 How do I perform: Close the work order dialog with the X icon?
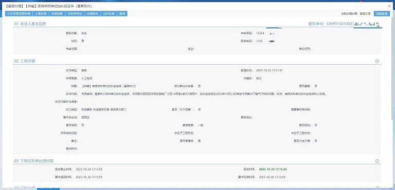(389, 6)
